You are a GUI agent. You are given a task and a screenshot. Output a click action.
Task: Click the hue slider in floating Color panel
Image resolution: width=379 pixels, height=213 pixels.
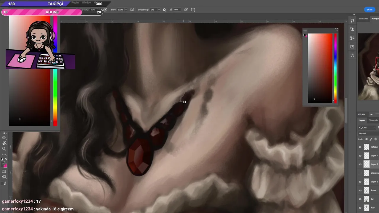point(335,68)
